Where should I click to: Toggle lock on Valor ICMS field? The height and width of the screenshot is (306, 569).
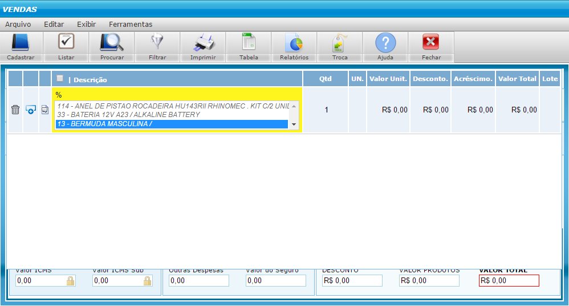pos(70,281)
